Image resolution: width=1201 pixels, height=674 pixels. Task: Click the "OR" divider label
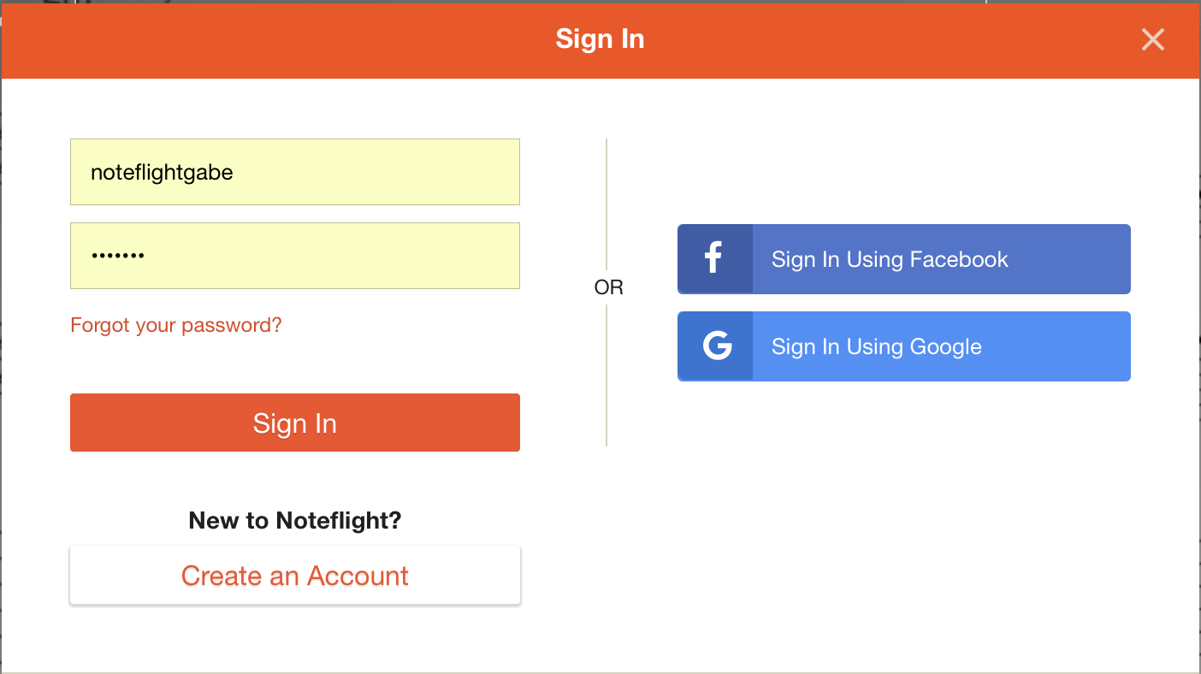pyautogui.click(x=608, y=287)
